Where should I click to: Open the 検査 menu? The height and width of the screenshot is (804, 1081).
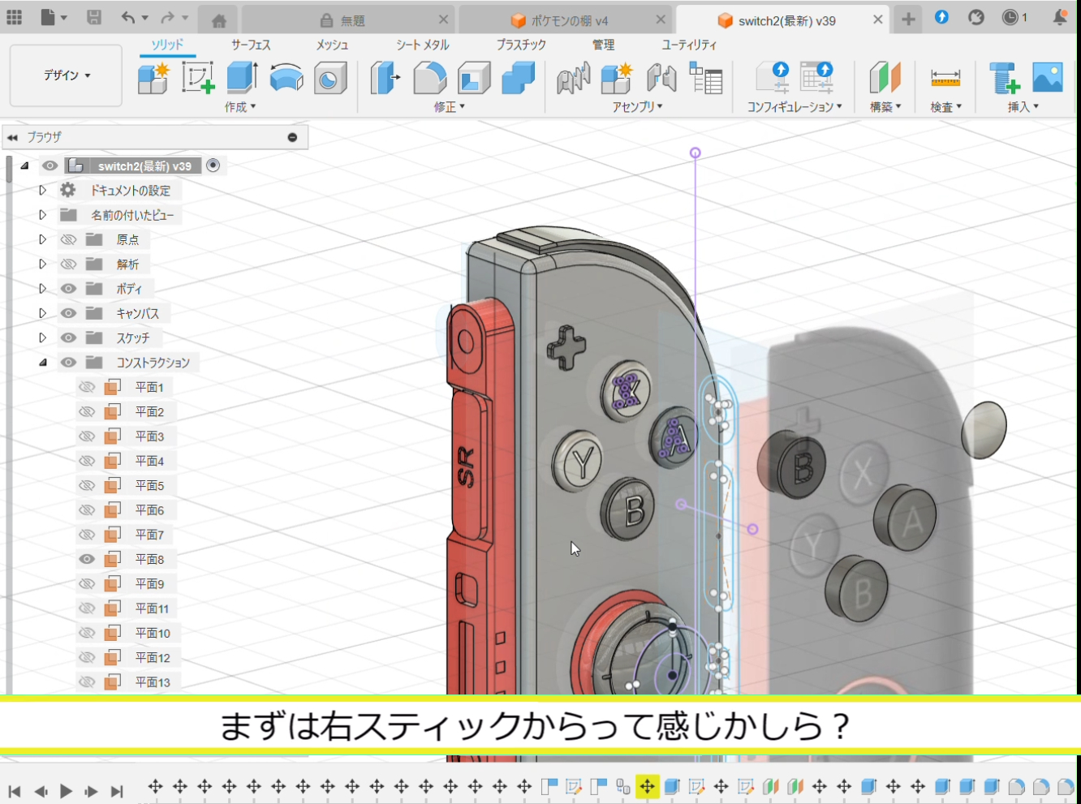point(946,106)
